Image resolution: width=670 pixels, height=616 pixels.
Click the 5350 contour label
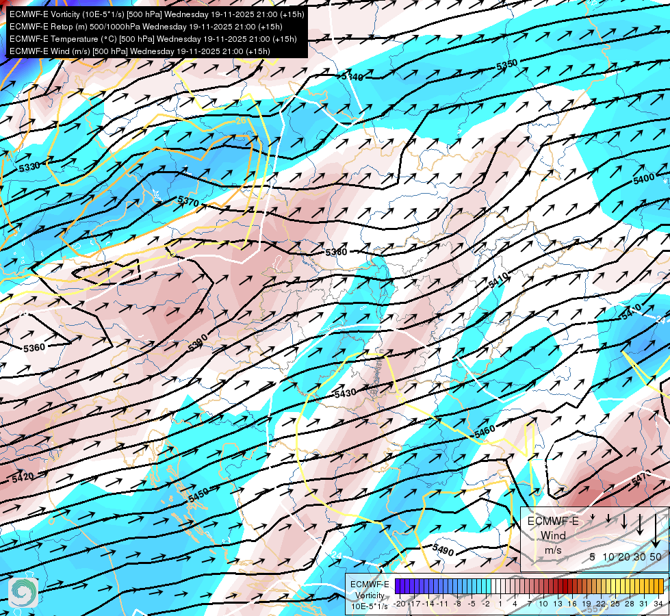pyautogui.click(x=506, y=65)
